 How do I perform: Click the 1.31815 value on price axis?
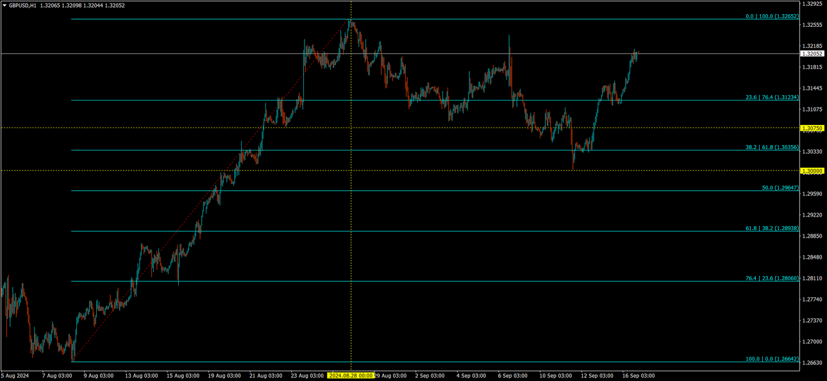click(812, 67)
